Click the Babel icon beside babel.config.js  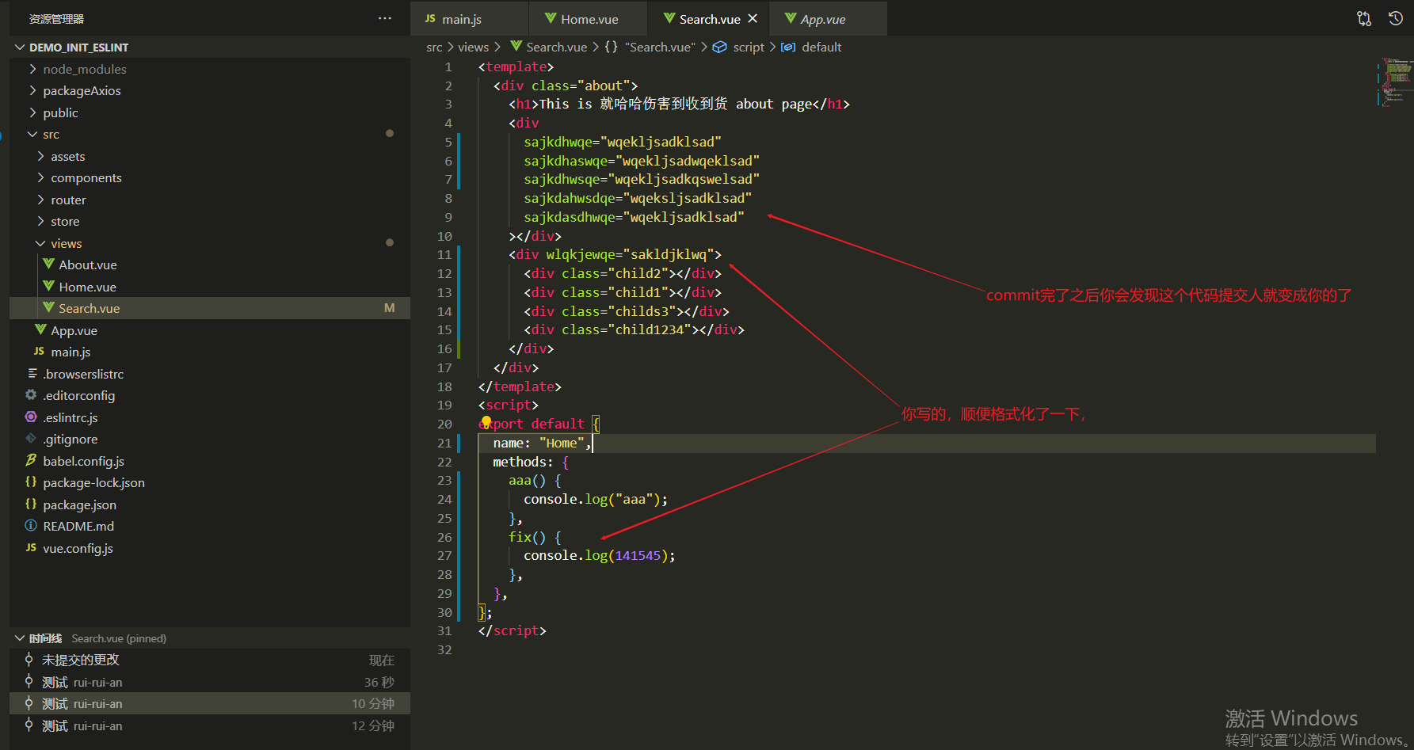pyautogui.click(x=31, y=460)
